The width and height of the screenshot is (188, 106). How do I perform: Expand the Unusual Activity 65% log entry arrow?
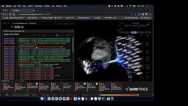pos(17,63)
